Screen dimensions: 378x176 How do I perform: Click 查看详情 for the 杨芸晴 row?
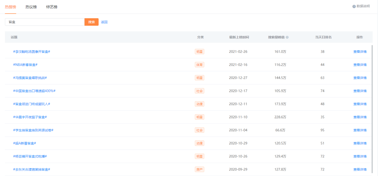360,156
